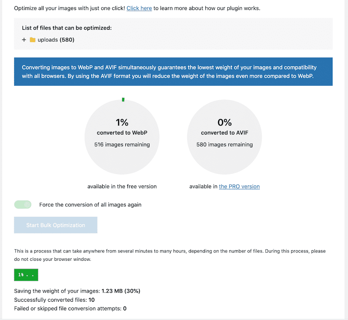The image size is (348, 320).
Task: Click the green marker atop the WebP circle
Action: (x=123, y=99)
